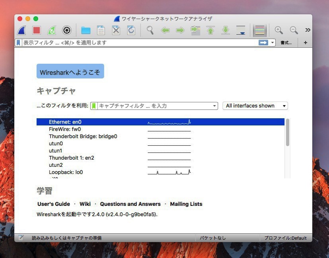Open User's Guide link
The image size is (329, 258).
(x=54, y=204)
